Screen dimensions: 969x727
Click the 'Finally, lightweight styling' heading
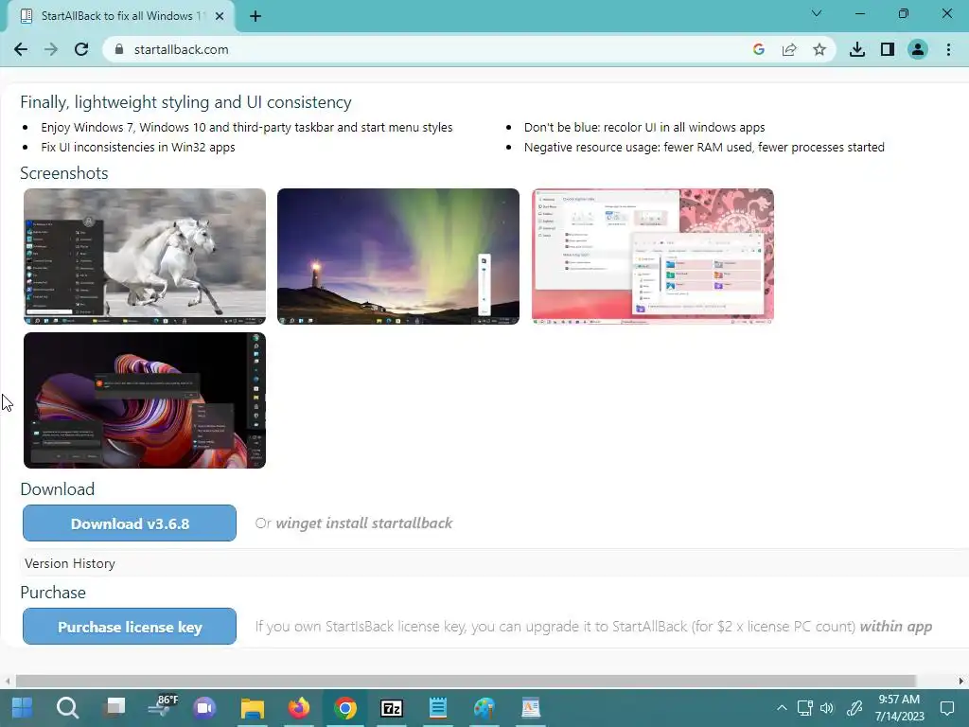pos(186,102)
